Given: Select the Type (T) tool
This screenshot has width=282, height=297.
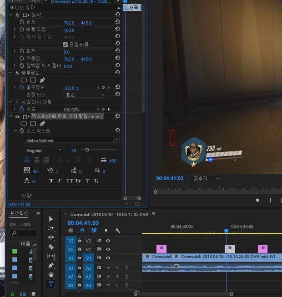Looking at the screenshot, I should (x=51, y=284).
